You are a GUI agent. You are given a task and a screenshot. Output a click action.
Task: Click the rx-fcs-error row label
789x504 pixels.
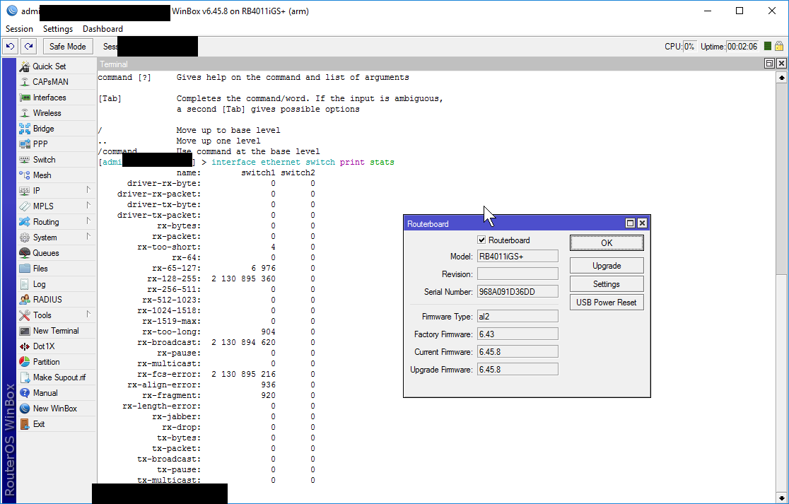coord(168,374)
